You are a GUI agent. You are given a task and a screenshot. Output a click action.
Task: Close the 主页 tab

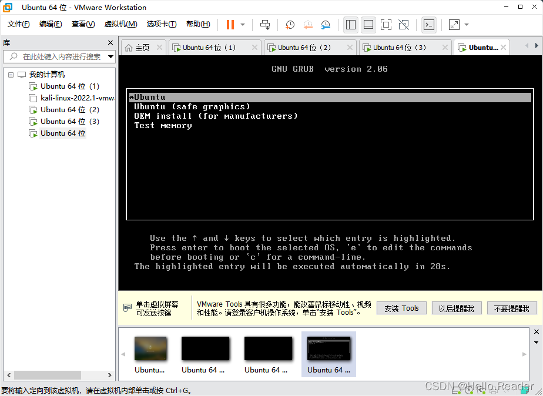[x=159, y=48]
